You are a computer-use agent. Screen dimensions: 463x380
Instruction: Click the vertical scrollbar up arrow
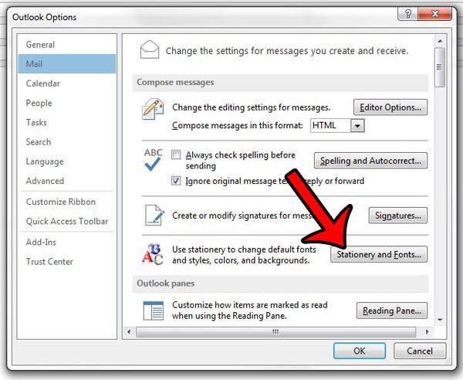(x=440, y=41)
